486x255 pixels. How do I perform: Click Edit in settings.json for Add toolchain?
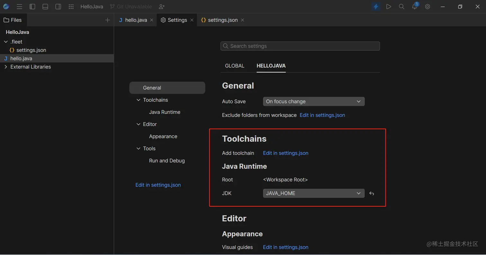tap(285, 153)
